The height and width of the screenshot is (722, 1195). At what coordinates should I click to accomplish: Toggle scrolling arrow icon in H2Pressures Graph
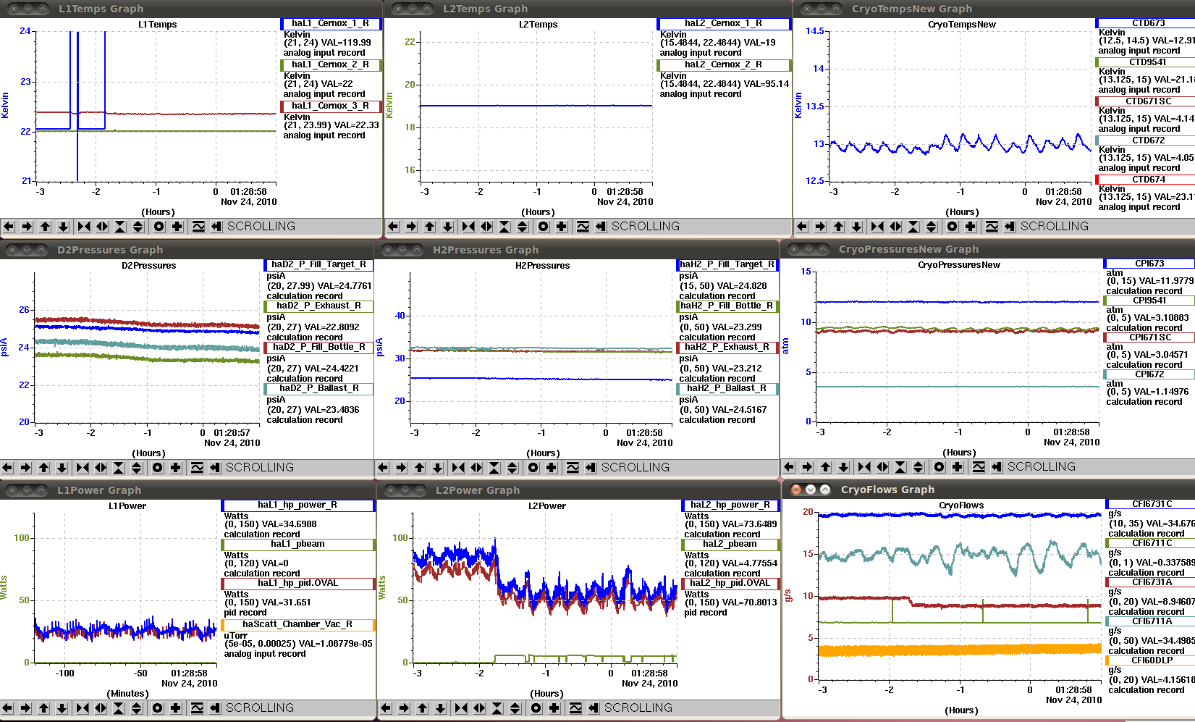(x=591, y=468)
